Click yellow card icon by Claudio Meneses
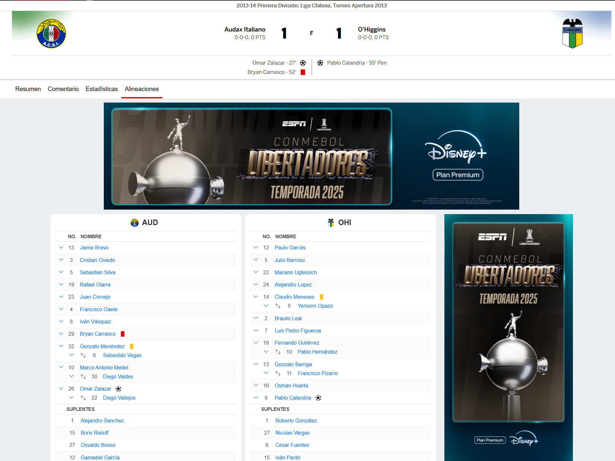Viewport: 615px width, 461px height. [321, 297]
